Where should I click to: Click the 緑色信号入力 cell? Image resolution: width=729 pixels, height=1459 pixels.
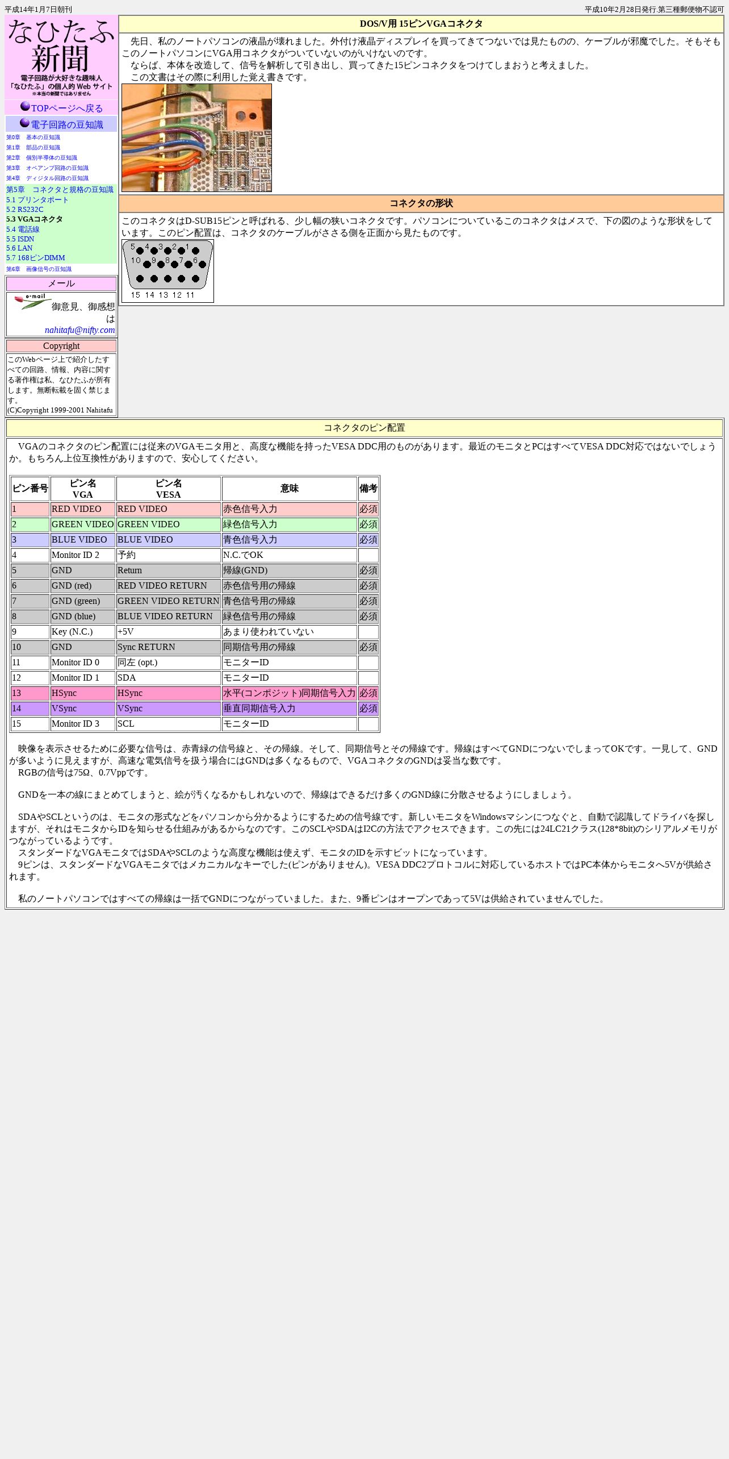point(290,524)
